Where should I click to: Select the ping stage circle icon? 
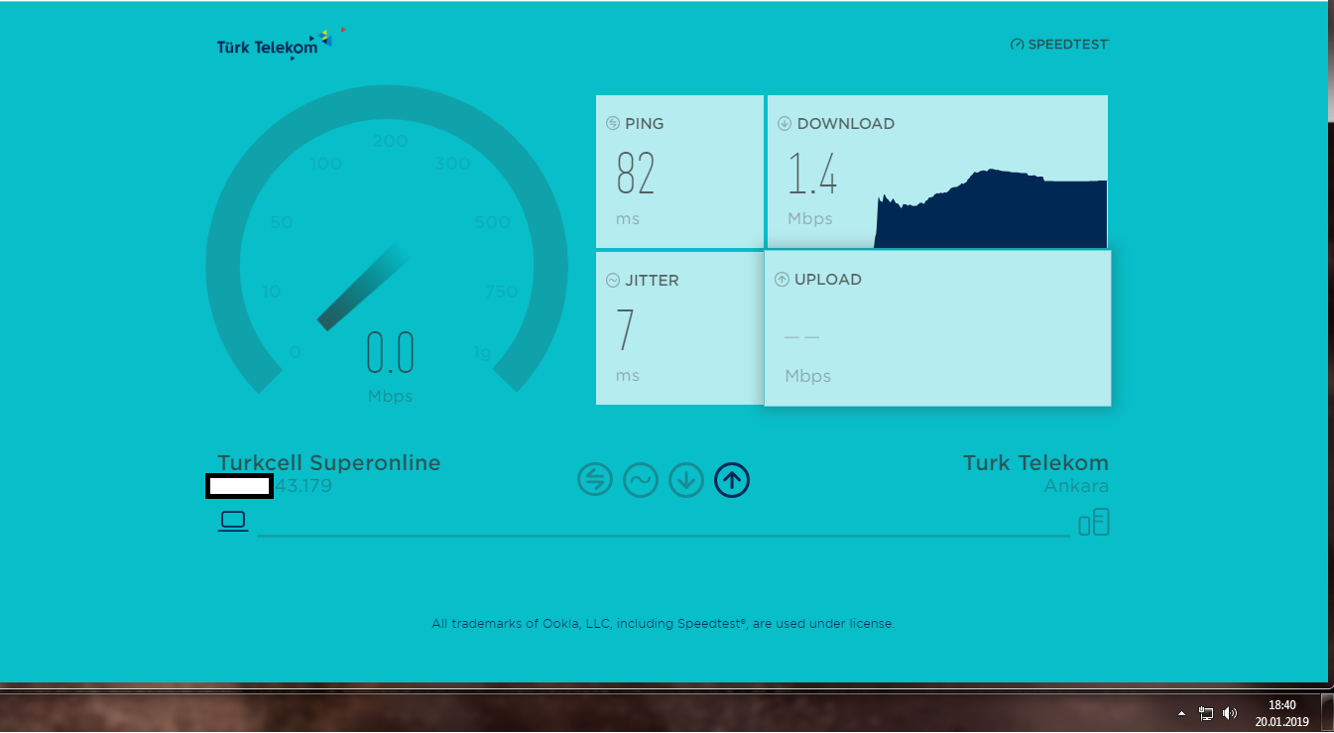pyautogui.click(x=595, y=481)
